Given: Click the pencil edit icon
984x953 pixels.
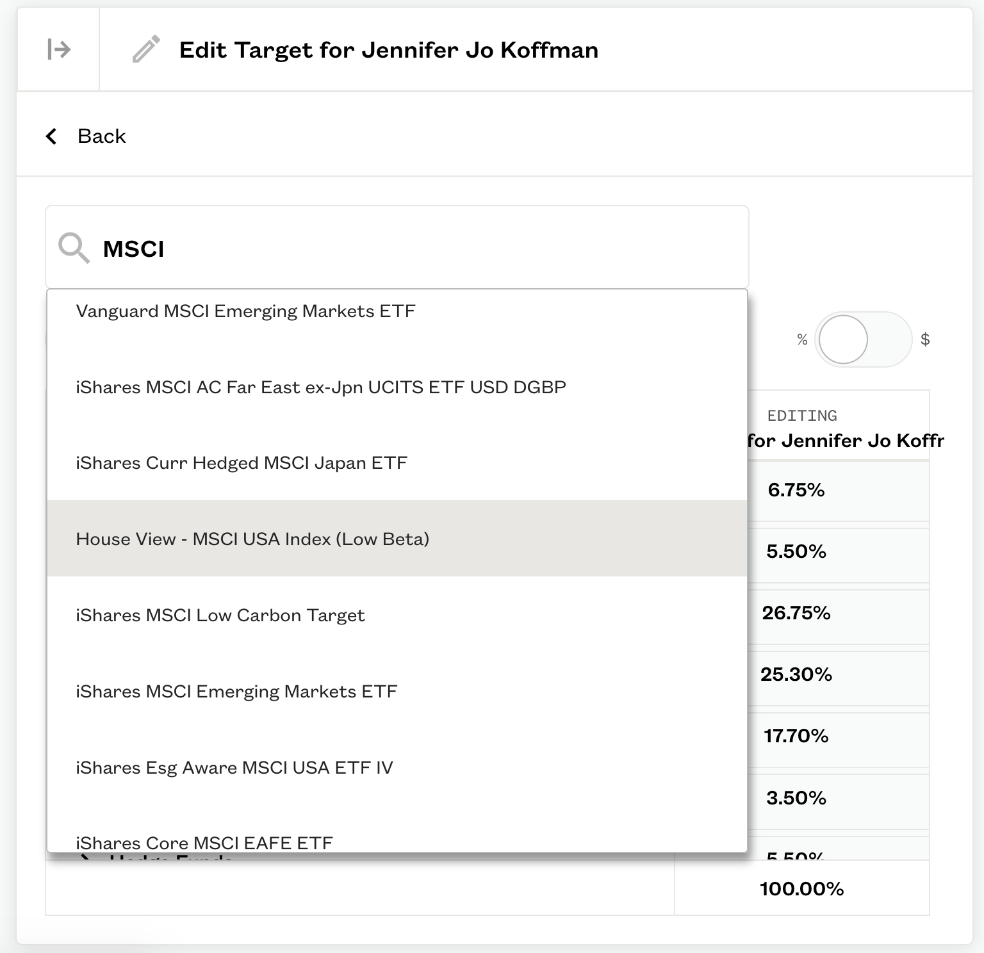Looking at the screenshot, I should coord(145,49).
